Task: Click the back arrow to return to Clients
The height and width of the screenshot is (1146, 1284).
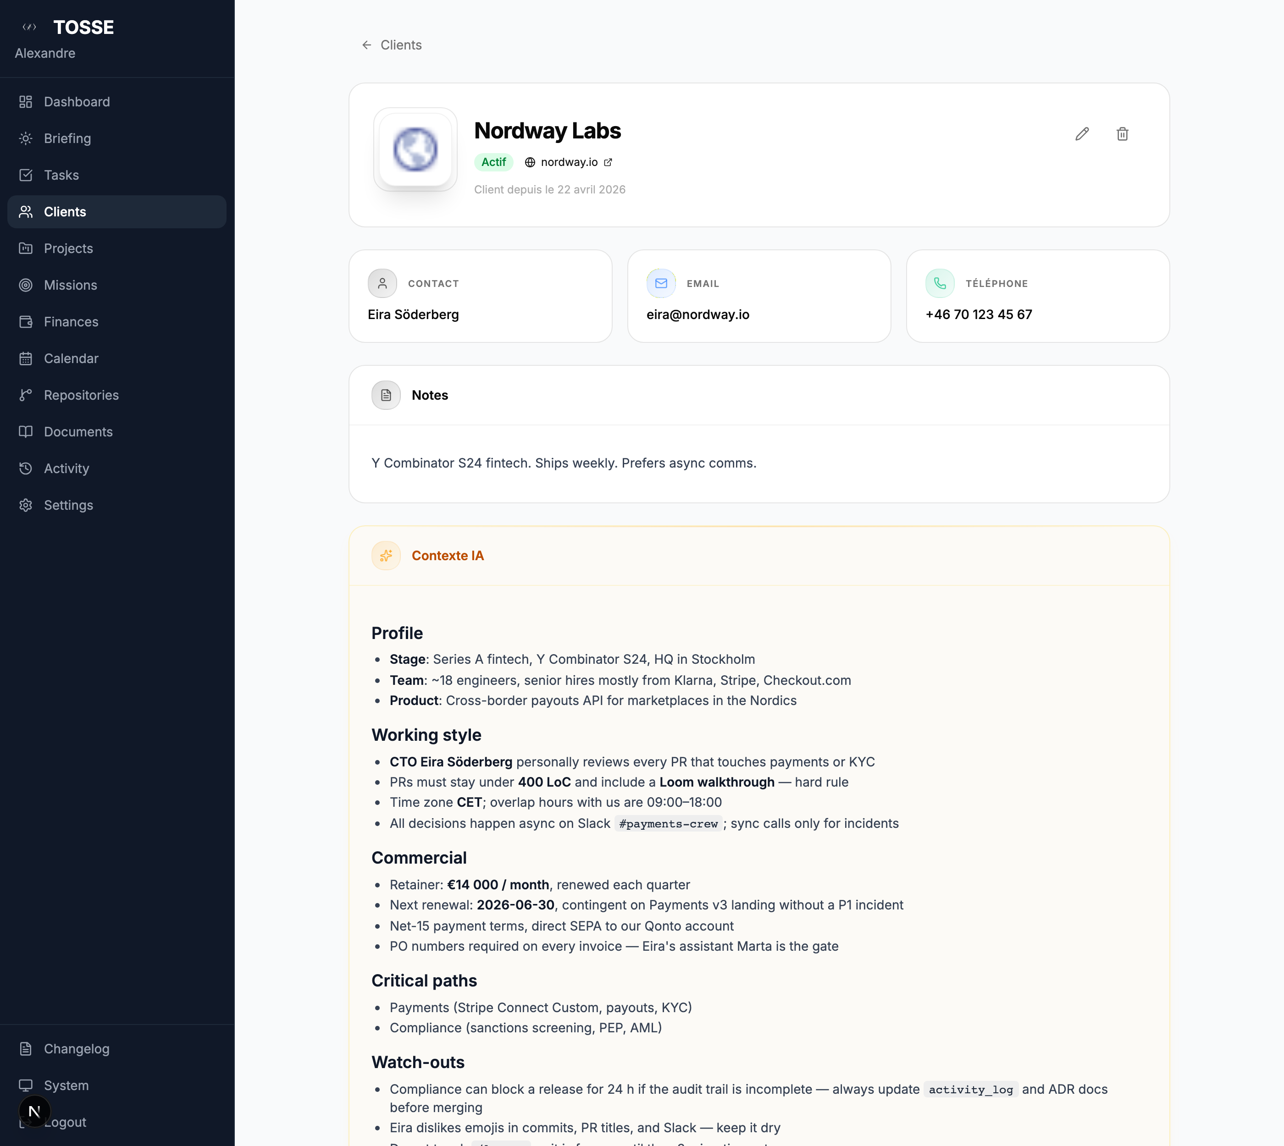Action: click(367, 45)
